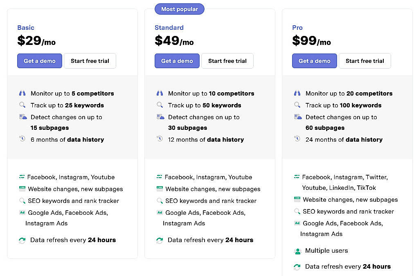Viewport: 414px width, 276px height.
Task: Click the Ad icon in Basic's ads feature row
Action: (22, 213)
